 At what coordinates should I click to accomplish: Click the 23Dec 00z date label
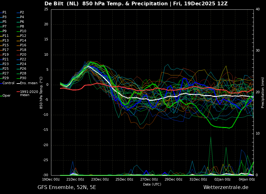point(100,179)
